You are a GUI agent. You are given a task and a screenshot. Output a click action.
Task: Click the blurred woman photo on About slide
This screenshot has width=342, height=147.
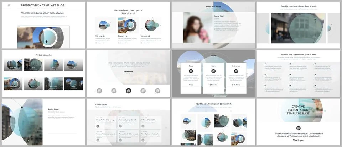[198, 27]
